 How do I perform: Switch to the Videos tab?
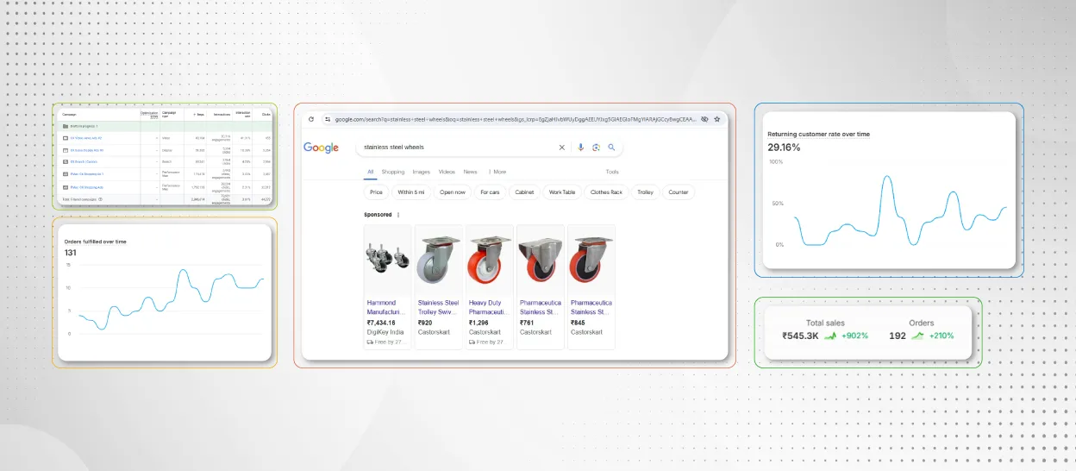[x=447, y=172]
